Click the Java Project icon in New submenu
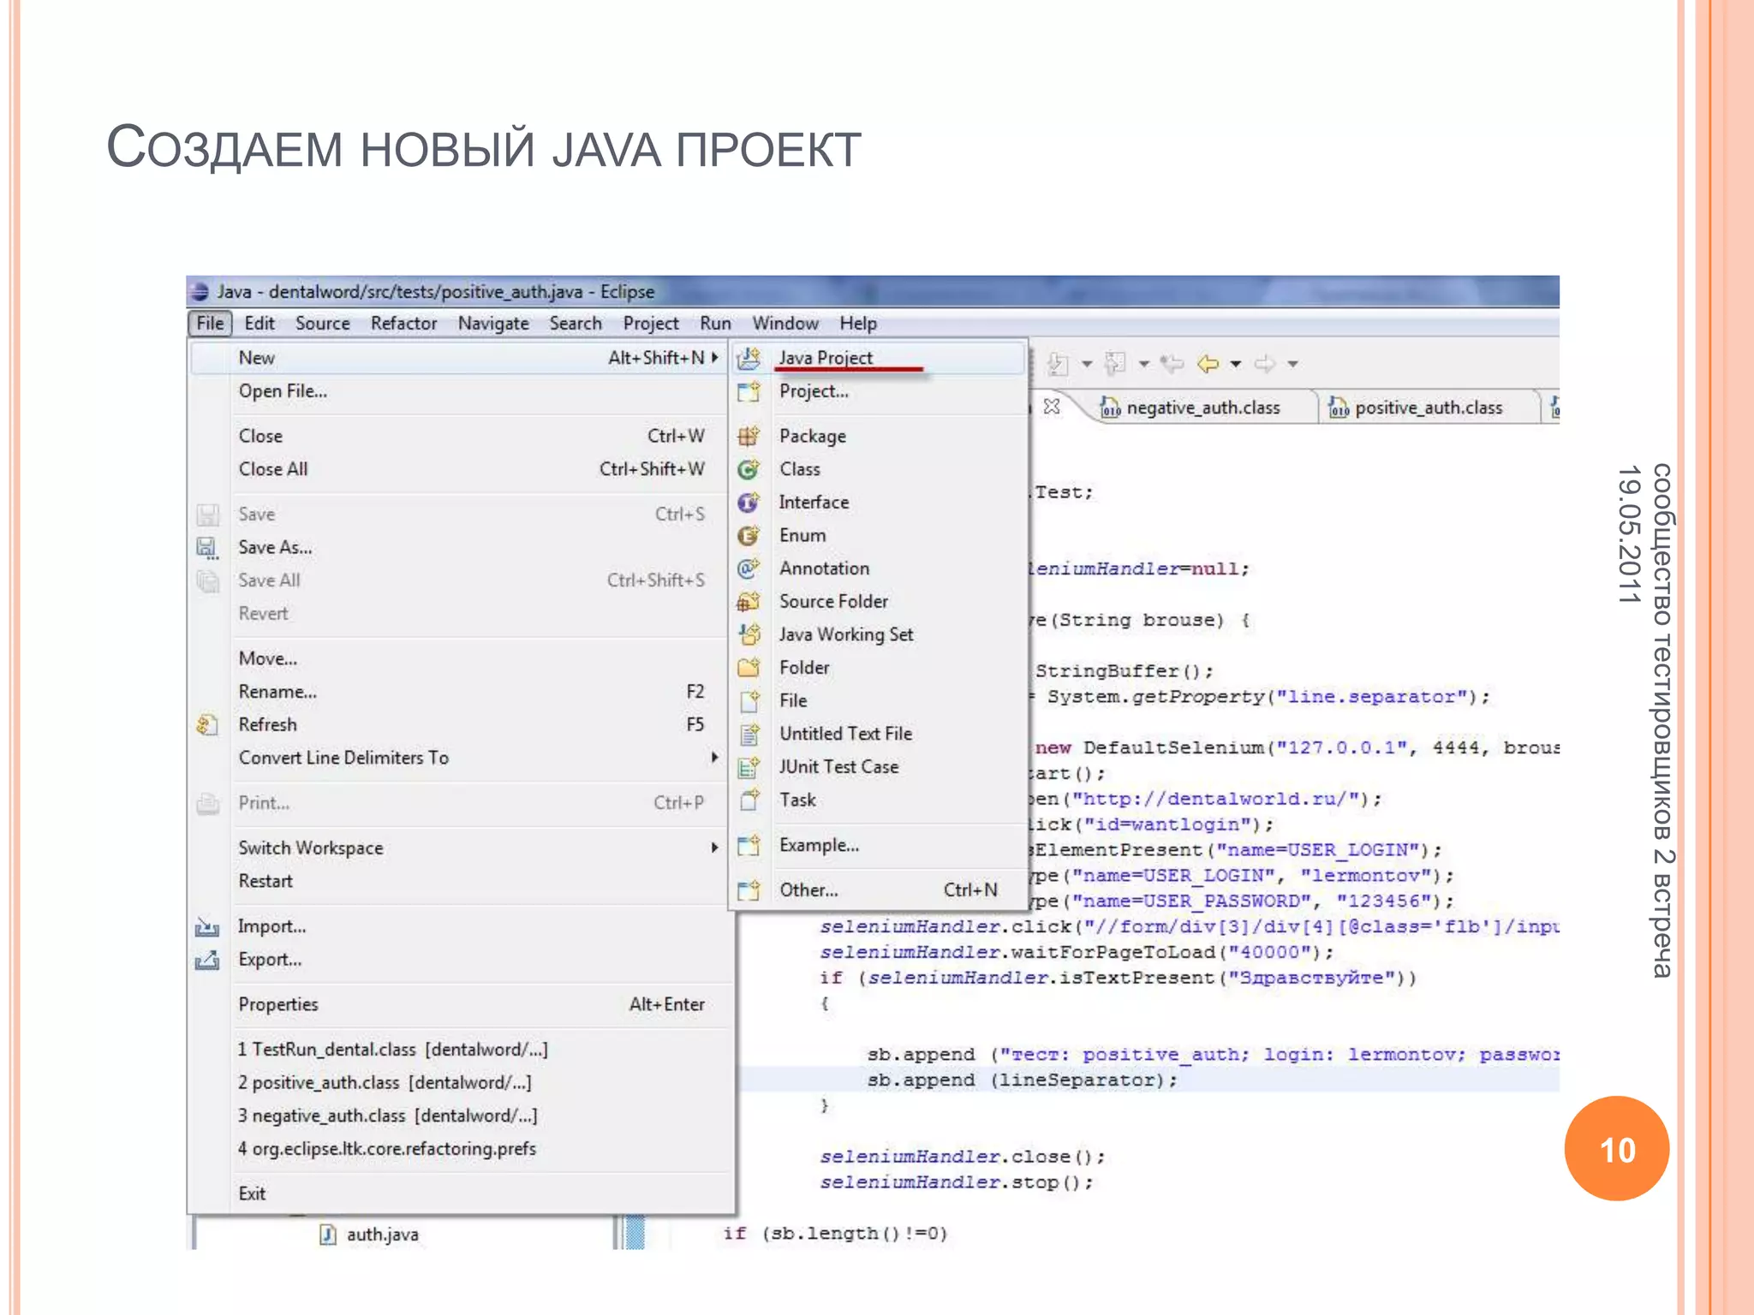Image resolution: width=1754 pixels, height=1315 pixels. (x=749, y=358)
